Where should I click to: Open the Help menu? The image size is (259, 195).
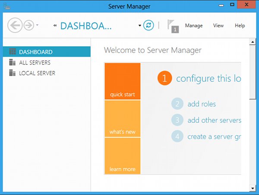(x=240, y=26)
